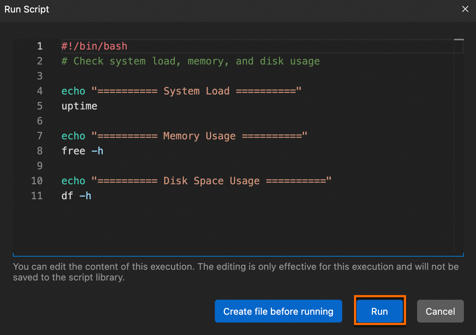Click the free -h command line
Viewport: 476px width, 335px height.
tap(82, 151)
